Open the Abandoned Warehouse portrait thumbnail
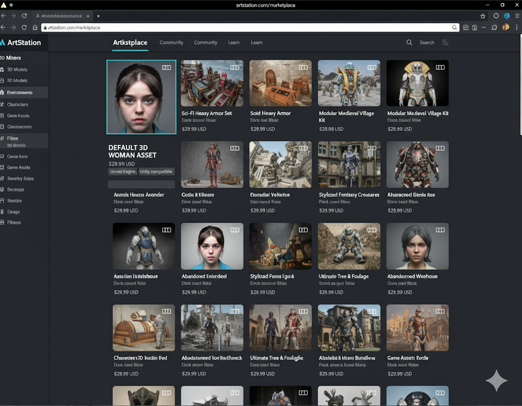522x406 pixels. 417,246
